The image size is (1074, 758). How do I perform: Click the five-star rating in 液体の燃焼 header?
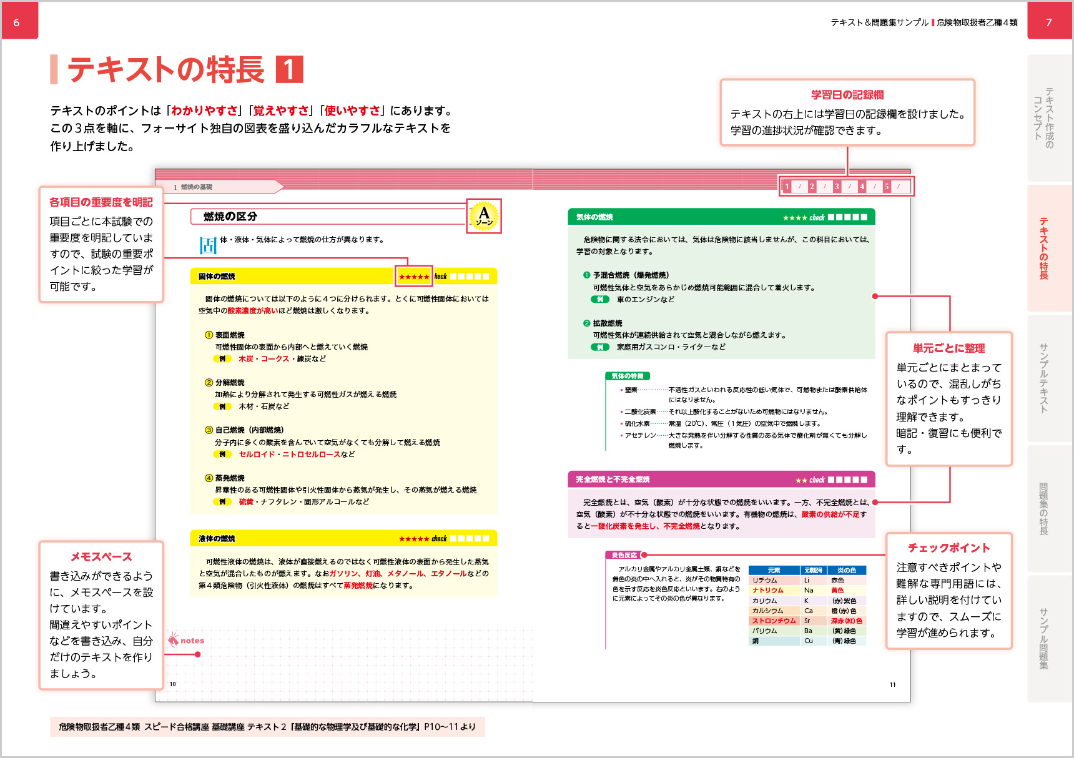[414, 539]
